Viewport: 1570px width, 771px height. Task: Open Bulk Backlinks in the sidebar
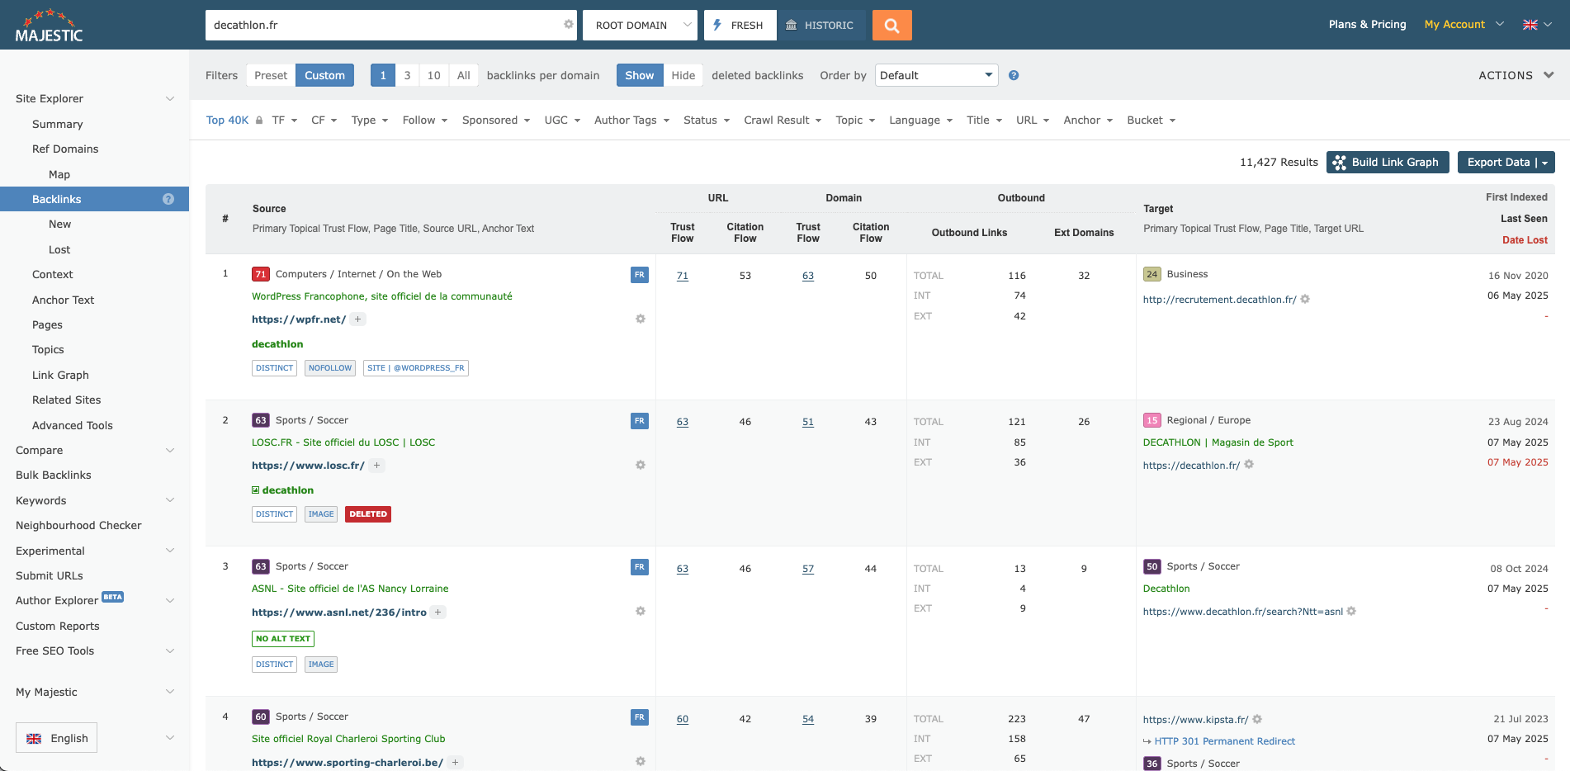54,475
